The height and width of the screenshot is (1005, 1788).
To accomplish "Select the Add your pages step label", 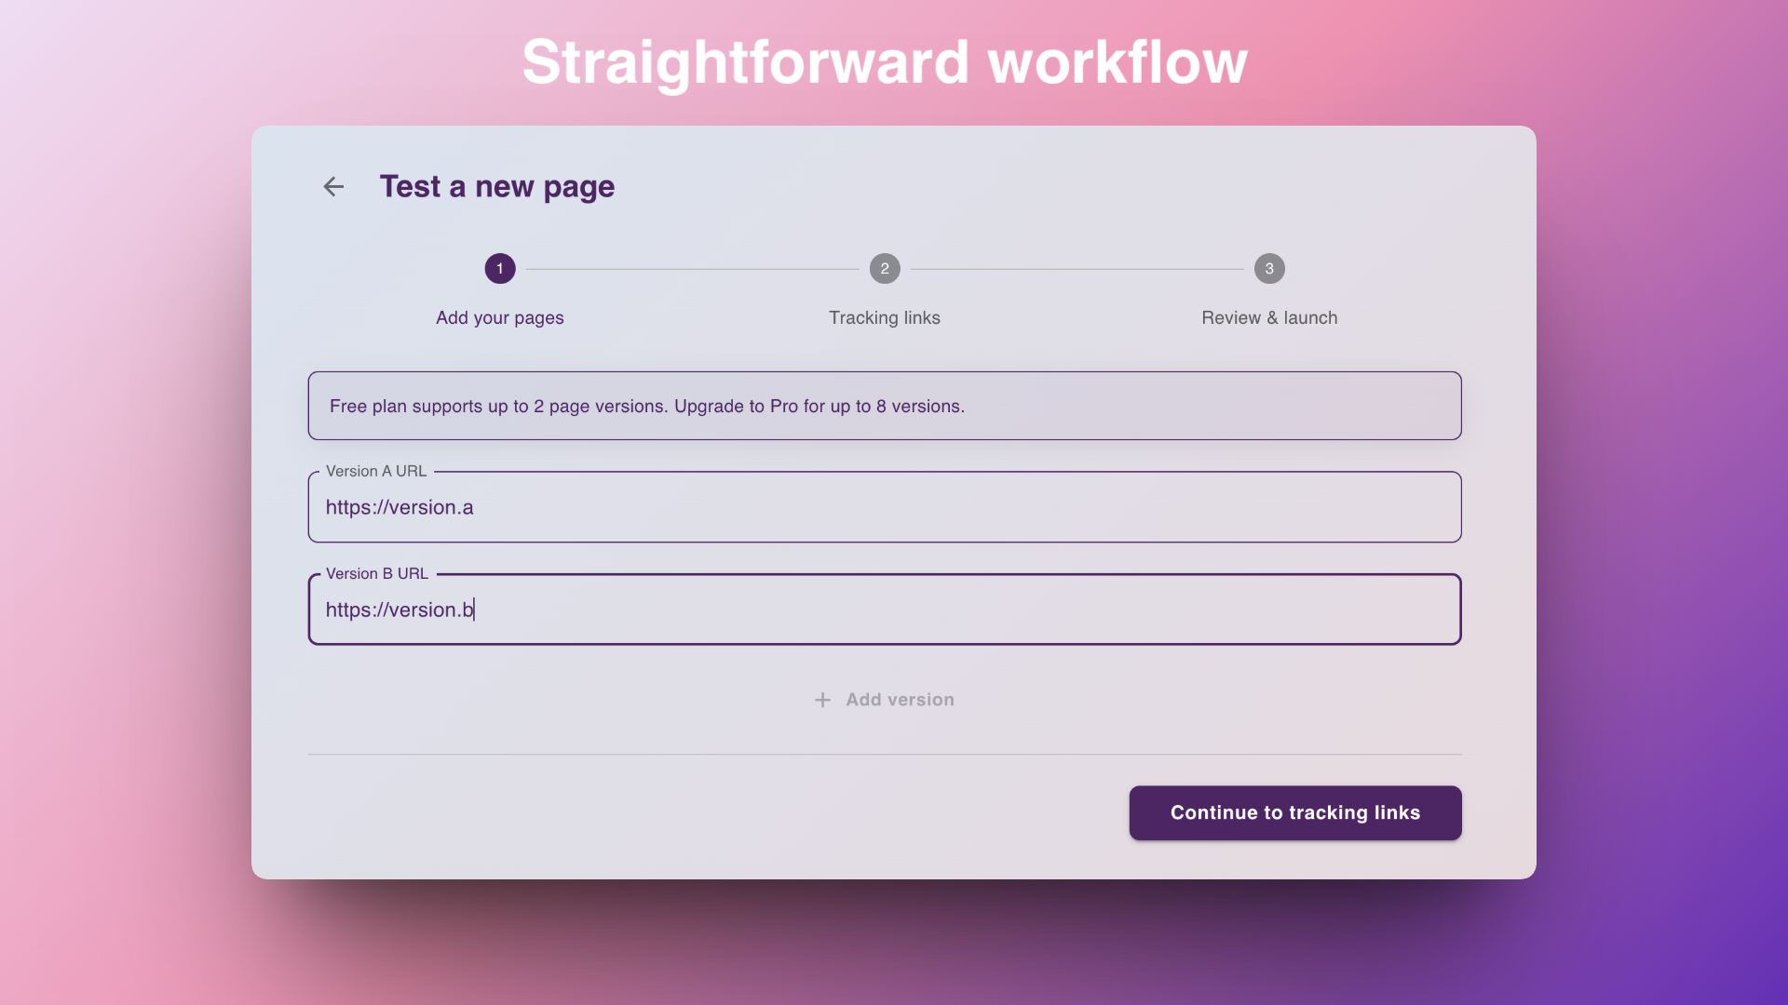I will tap(499, 317).
